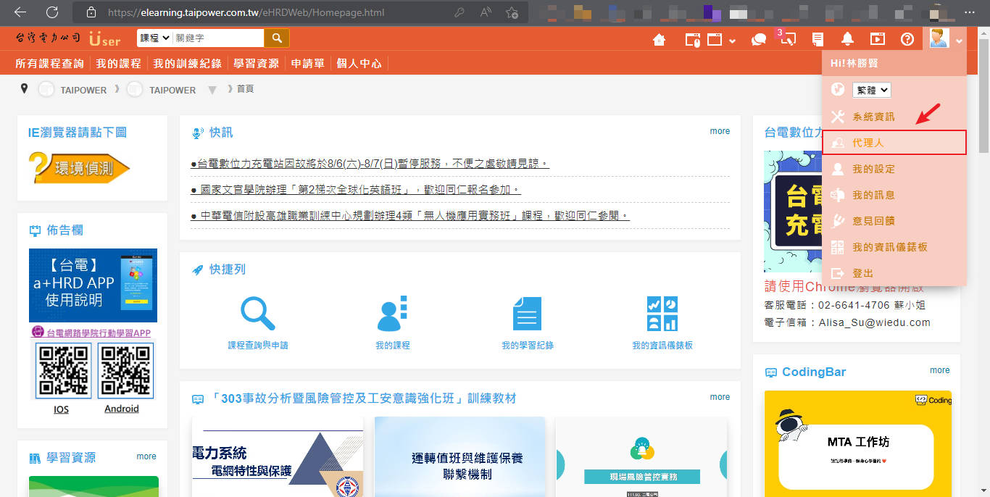Open 電力系統 電網特性與保護 course thumbnail
This screenshot has height=497, width=990.
click(x=278, y=456)
